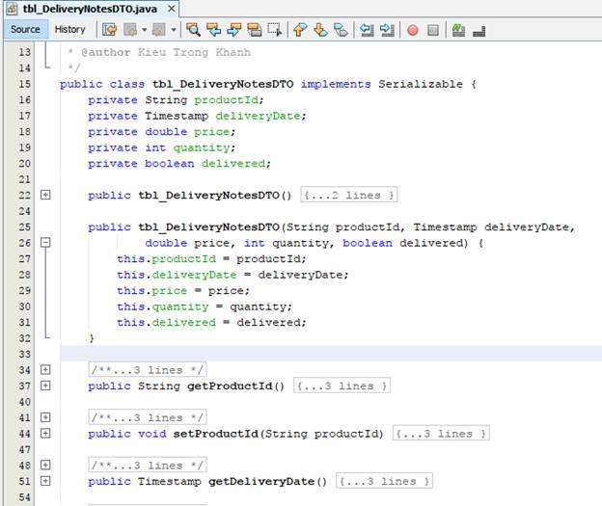Screen dimensions: 602x506
Task: Jump to Next Bookmark icon
Action: pos(320,30)
